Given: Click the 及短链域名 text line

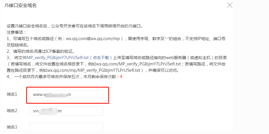Looking at the screenshot, I should 18,45.
